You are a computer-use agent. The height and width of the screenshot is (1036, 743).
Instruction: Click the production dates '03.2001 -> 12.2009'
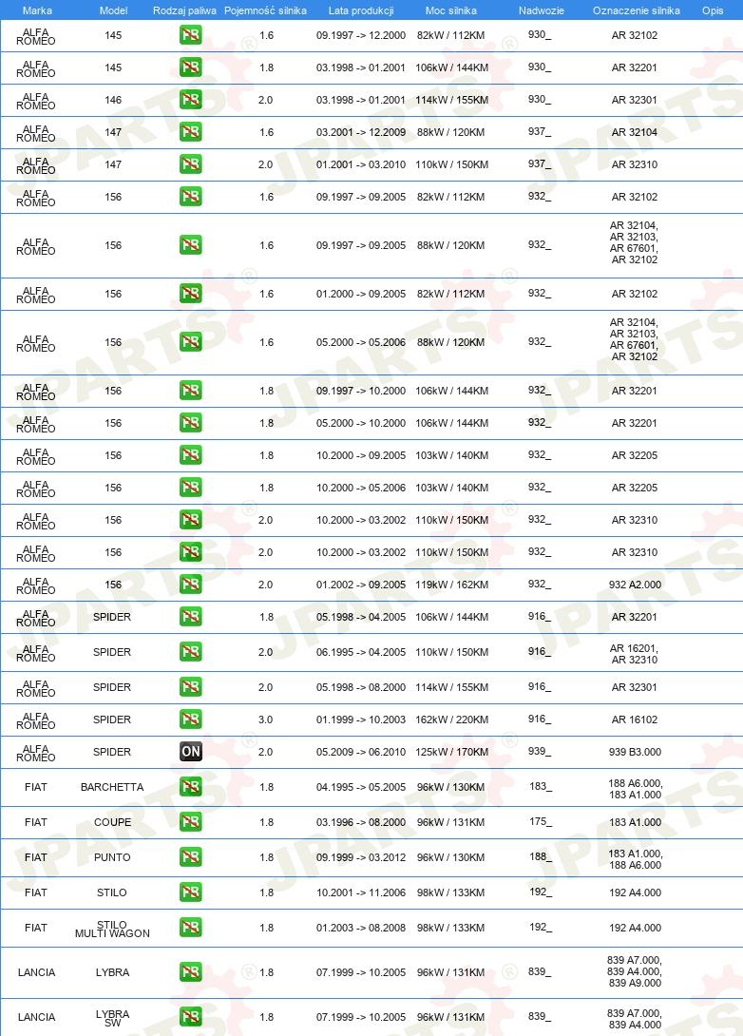point(361,132)
